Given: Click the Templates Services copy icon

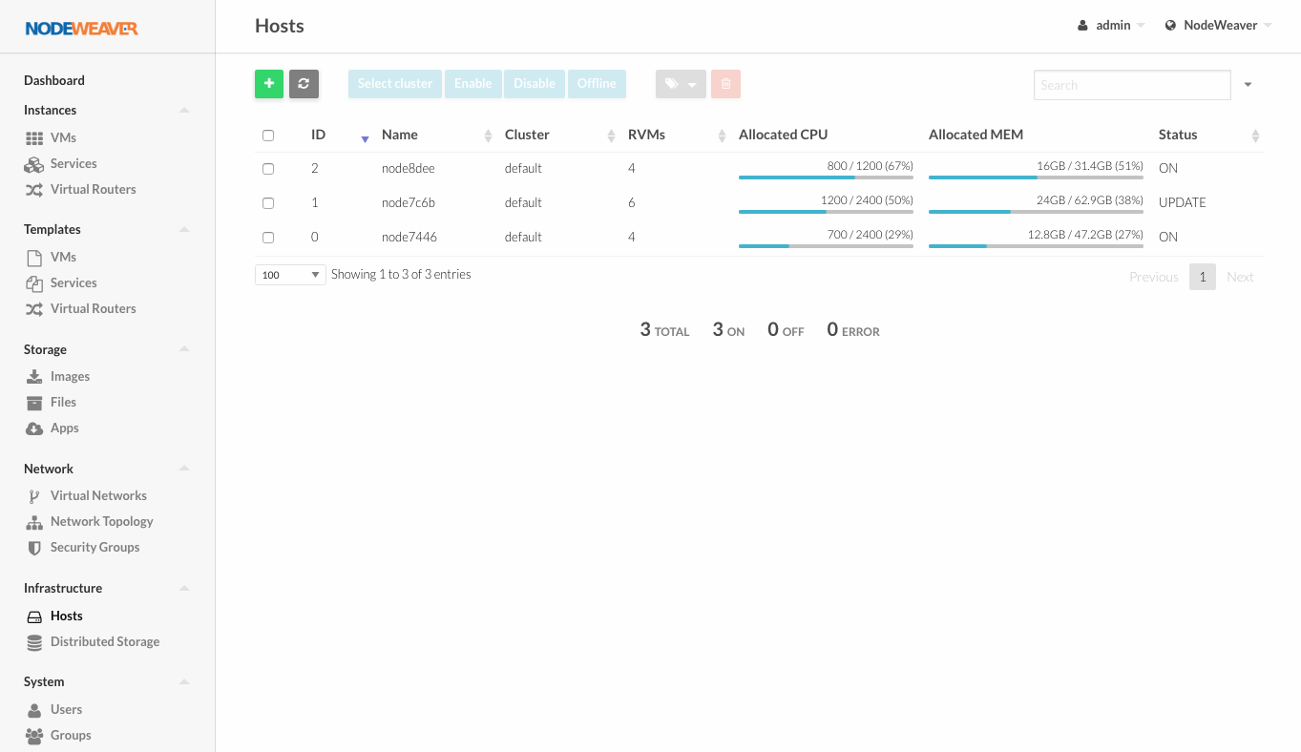Looking at the screenshot, I should point(34,283).
